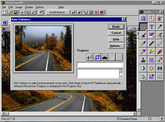Screen dimensions: 165x122
Task: Select the Rubber Stamp clone tool
Action: 143,60
